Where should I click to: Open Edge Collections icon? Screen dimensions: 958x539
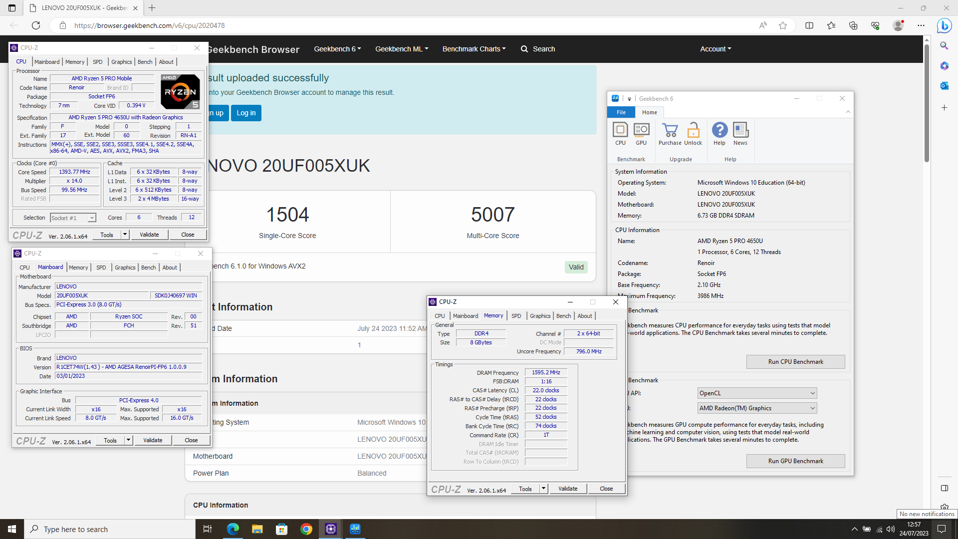853,25
